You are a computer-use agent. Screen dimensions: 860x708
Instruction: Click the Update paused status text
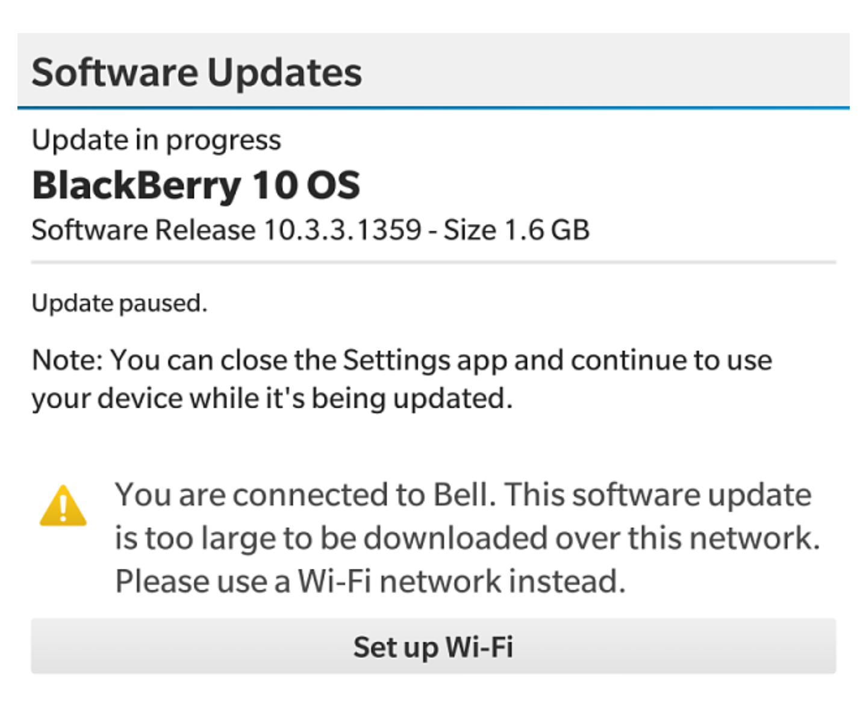(119, 303)
